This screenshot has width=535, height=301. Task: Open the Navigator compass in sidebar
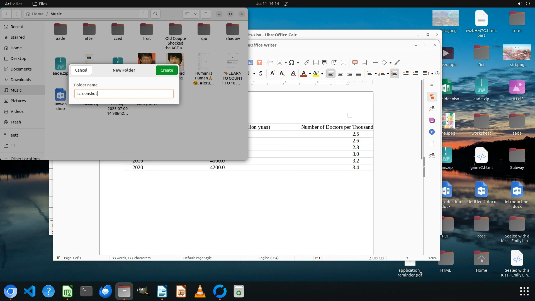tap(432, 132)
